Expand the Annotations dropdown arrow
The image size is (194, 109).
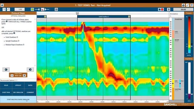coord(171,16)
